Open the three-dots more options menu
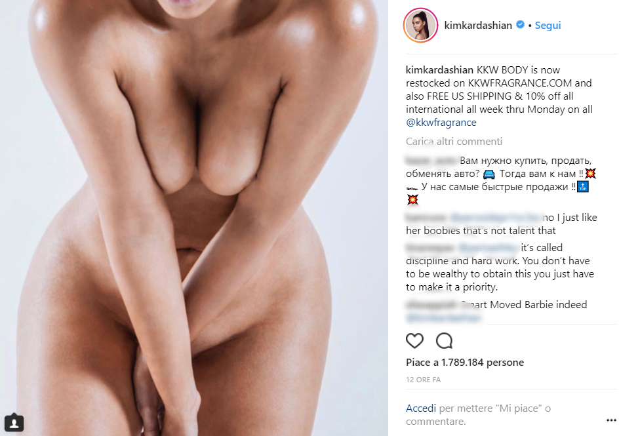 (611, 421)
